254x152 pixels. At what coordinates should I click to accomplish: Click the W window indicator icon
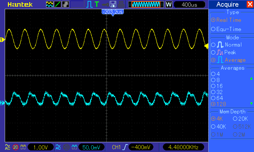[169, 4]
